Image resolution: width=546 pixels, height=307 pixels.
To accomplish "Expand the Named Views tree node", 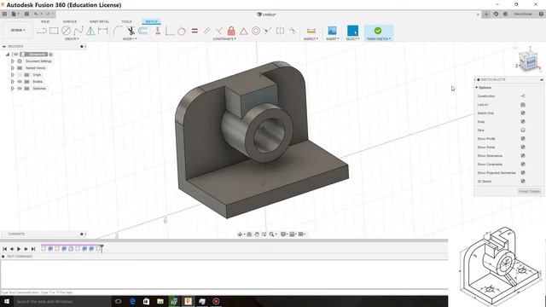I will pos(13,68).
